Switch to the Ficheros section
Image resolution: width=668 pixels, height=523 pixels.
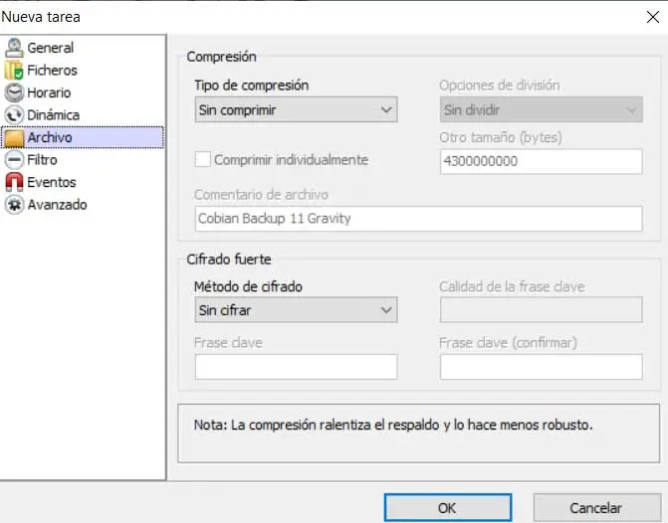pos(52,71)
